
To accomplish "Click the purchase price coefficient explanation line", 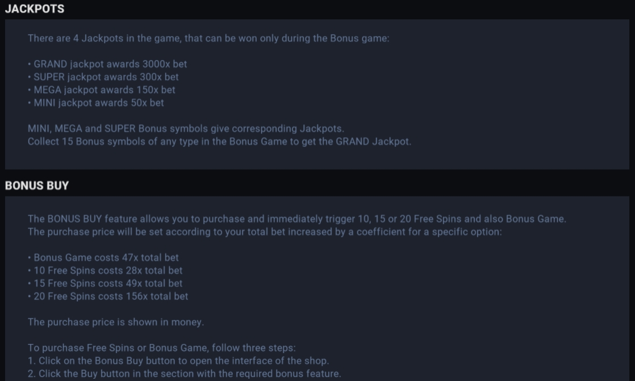I will [265, 232].
